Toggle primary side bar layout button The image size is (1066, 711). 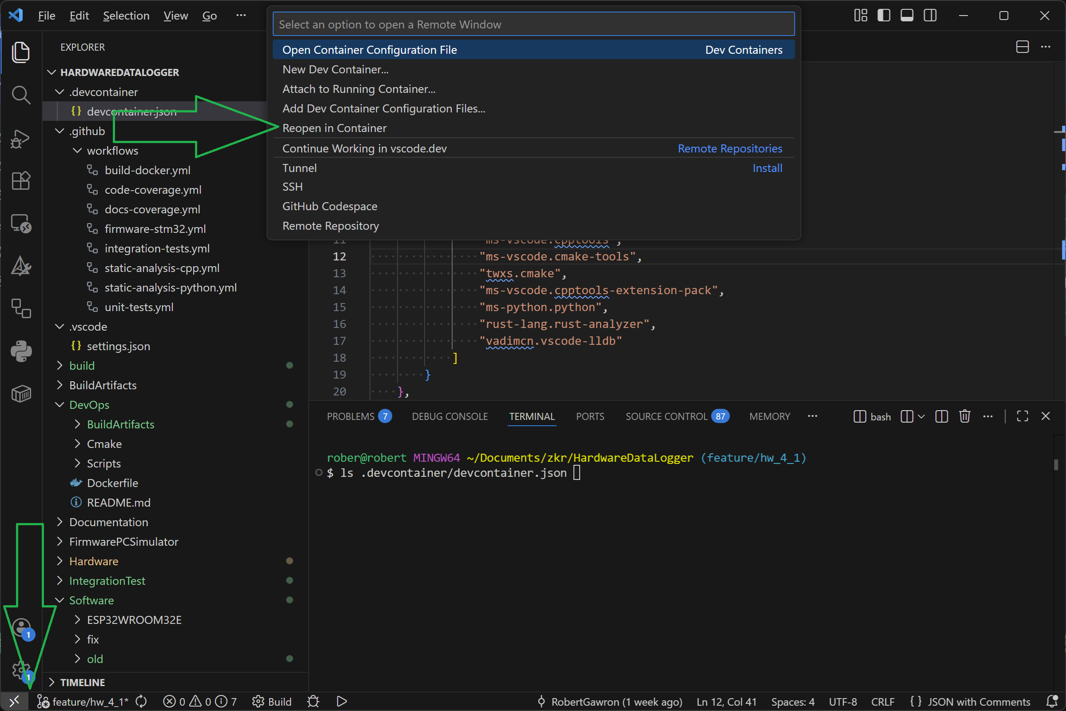click(883, 16)
